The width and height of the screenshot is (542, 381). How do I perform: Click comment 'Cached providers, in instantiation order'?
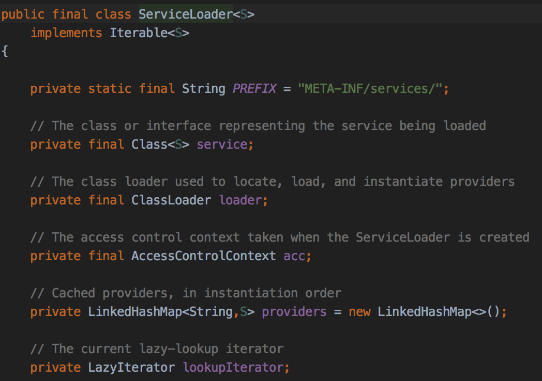tap(186, 293)
